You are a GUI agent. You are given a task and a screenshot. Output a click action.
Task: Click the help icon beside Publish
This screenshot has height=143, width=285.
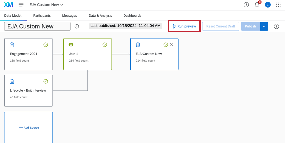(276, 26)
